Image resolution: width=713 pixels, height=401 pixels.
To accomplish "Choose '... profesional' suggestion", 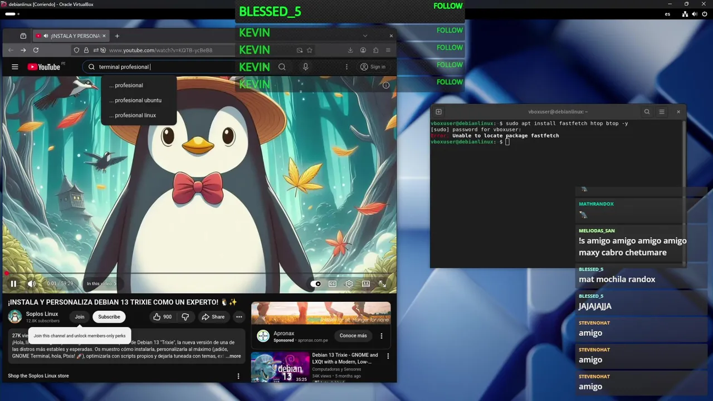I will pyautogui.click(x=138, y=85).
